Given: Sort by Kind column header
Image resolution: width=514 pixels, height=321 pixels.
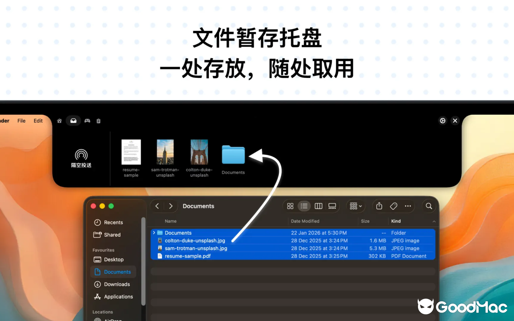Looking at the screenshot, I should (396, 221).
